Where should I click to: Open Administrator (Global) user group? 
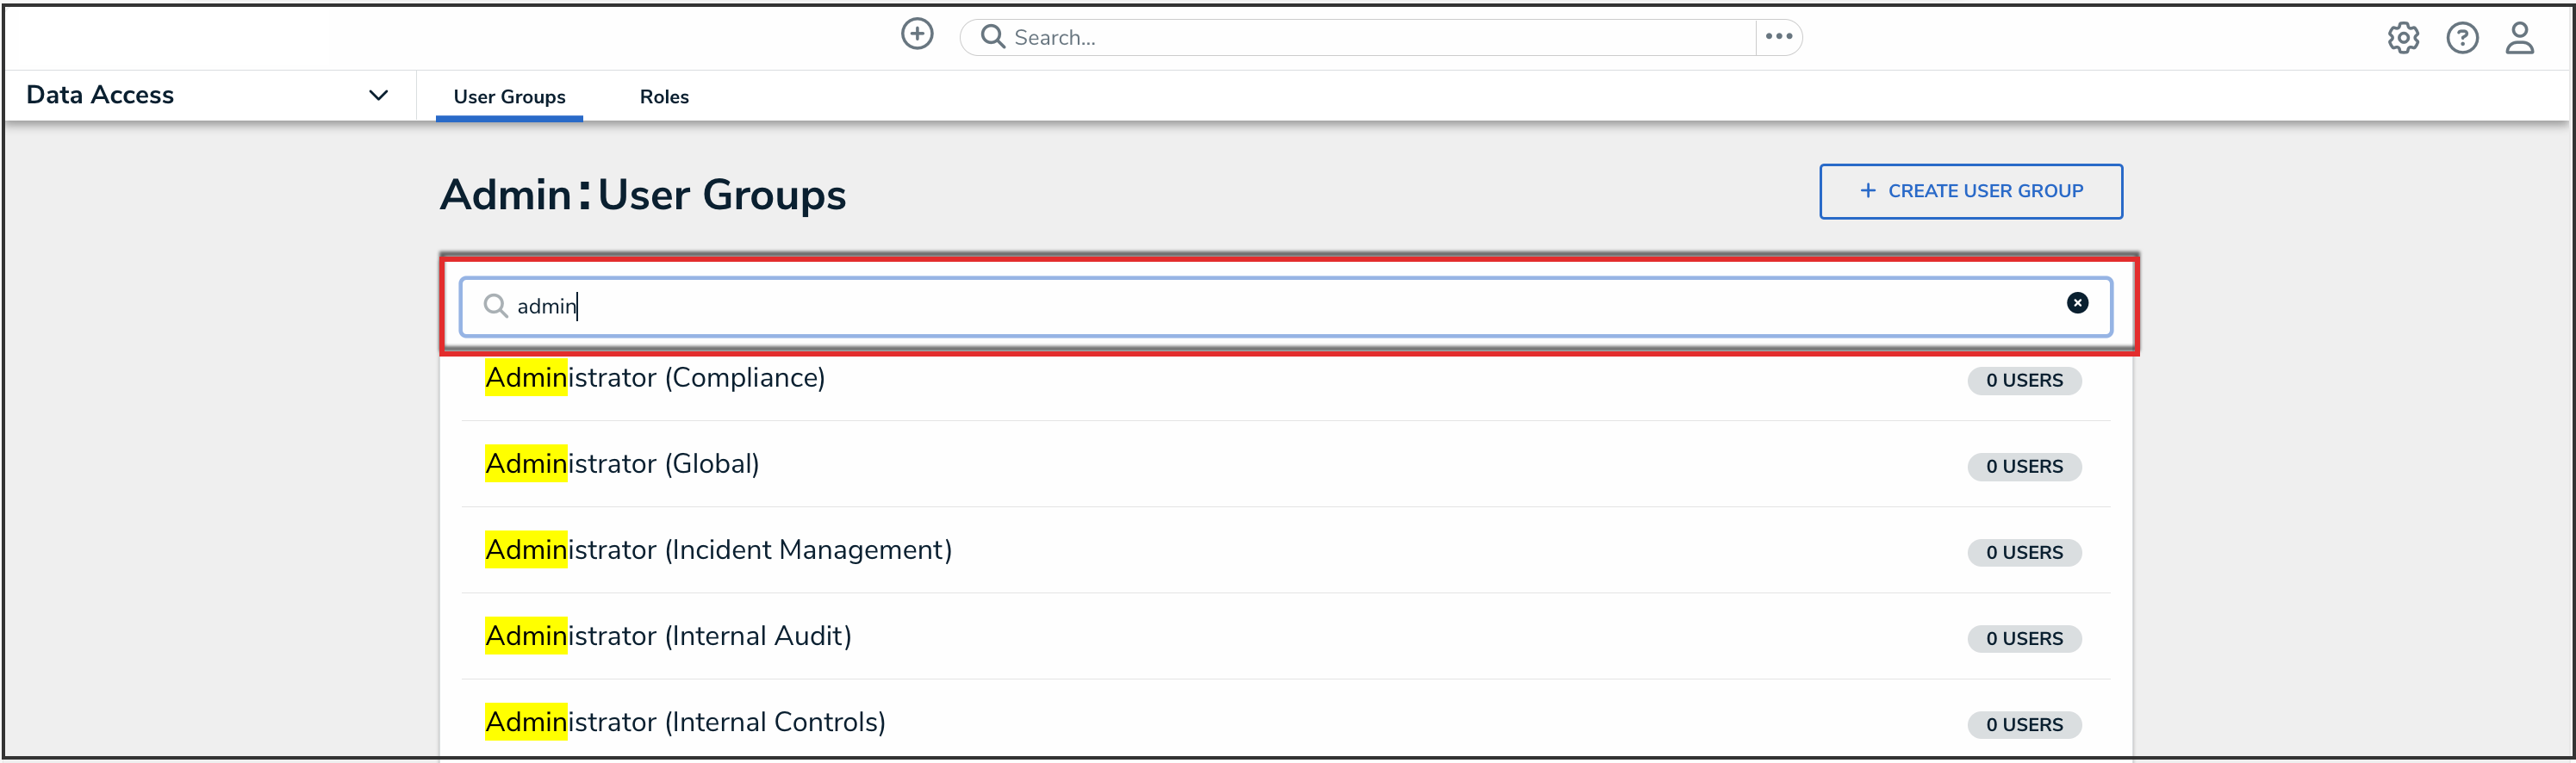click(622, 464)
